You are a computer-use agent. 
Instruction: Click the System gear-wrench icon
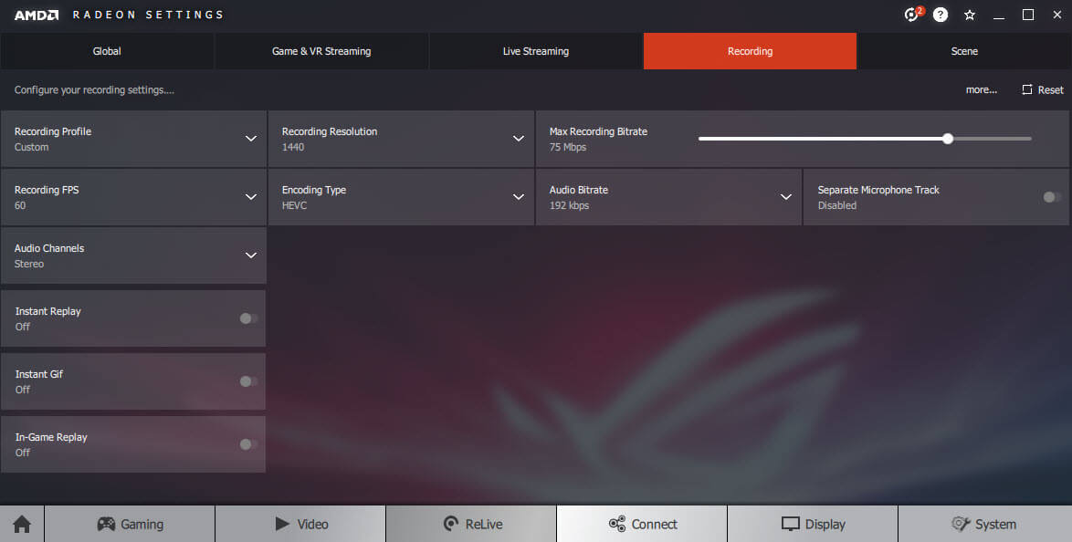(961, 525)
